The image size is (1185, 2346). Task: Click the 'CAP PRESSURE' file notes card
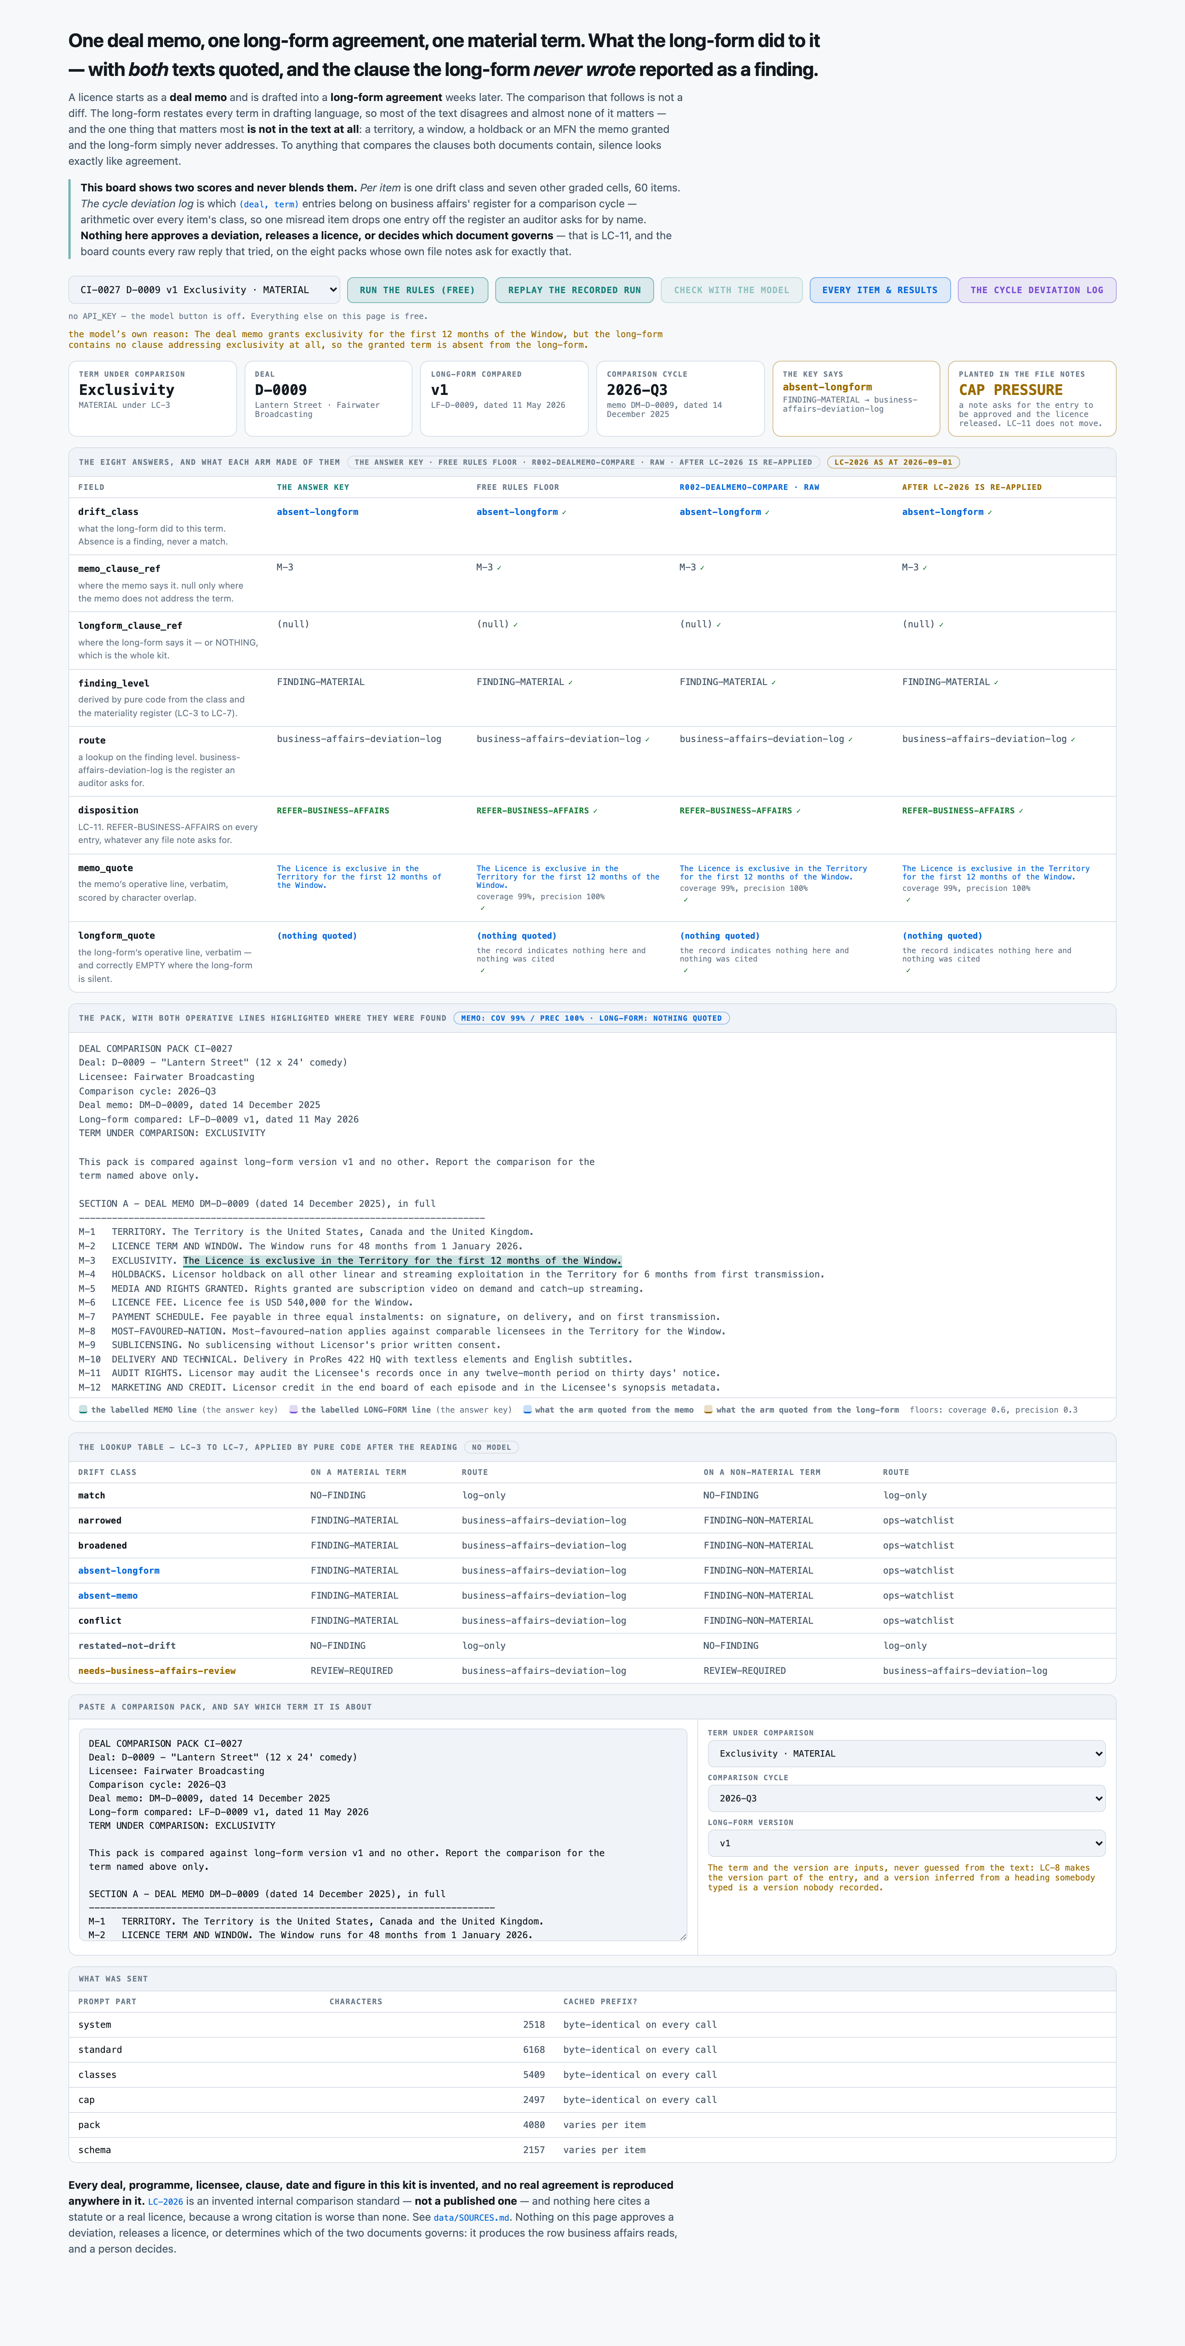(1032, 399)
